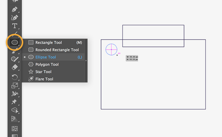Choose the Type tool
The image size is (222, 137).
tap(14, 26)
